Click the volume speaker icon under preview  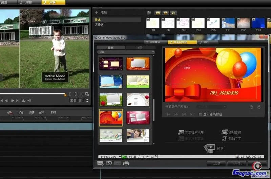pos(29,100)
